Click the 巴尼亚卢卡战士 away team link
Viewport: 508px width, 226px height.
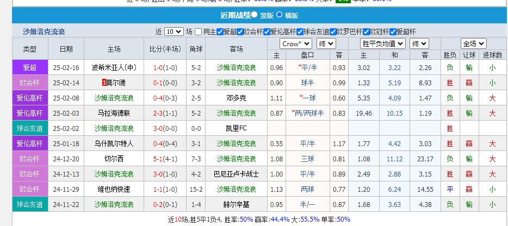[x=236, y=174]
